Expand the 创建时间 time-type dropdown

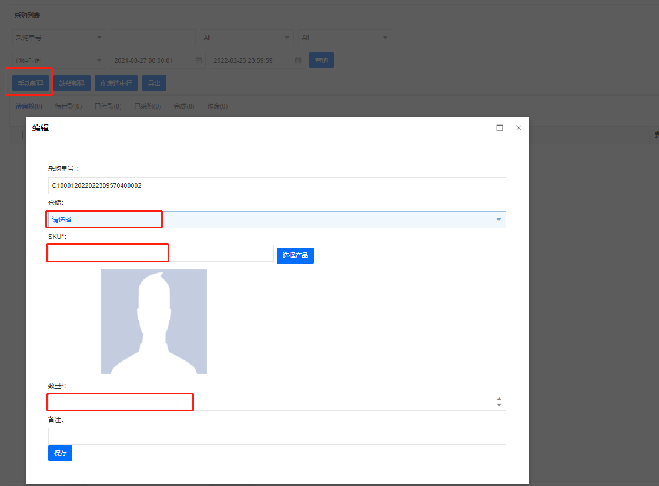(59, 60)
